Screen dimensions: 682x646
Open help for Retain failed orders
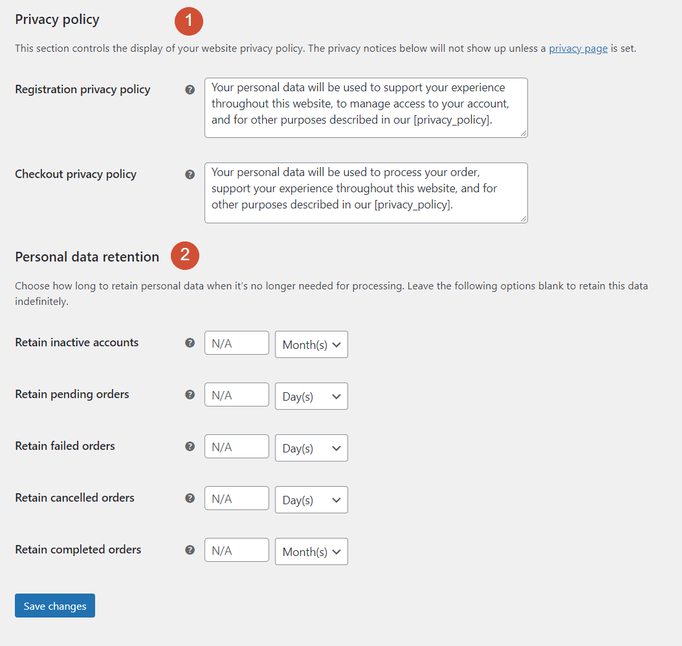point(190,447)
